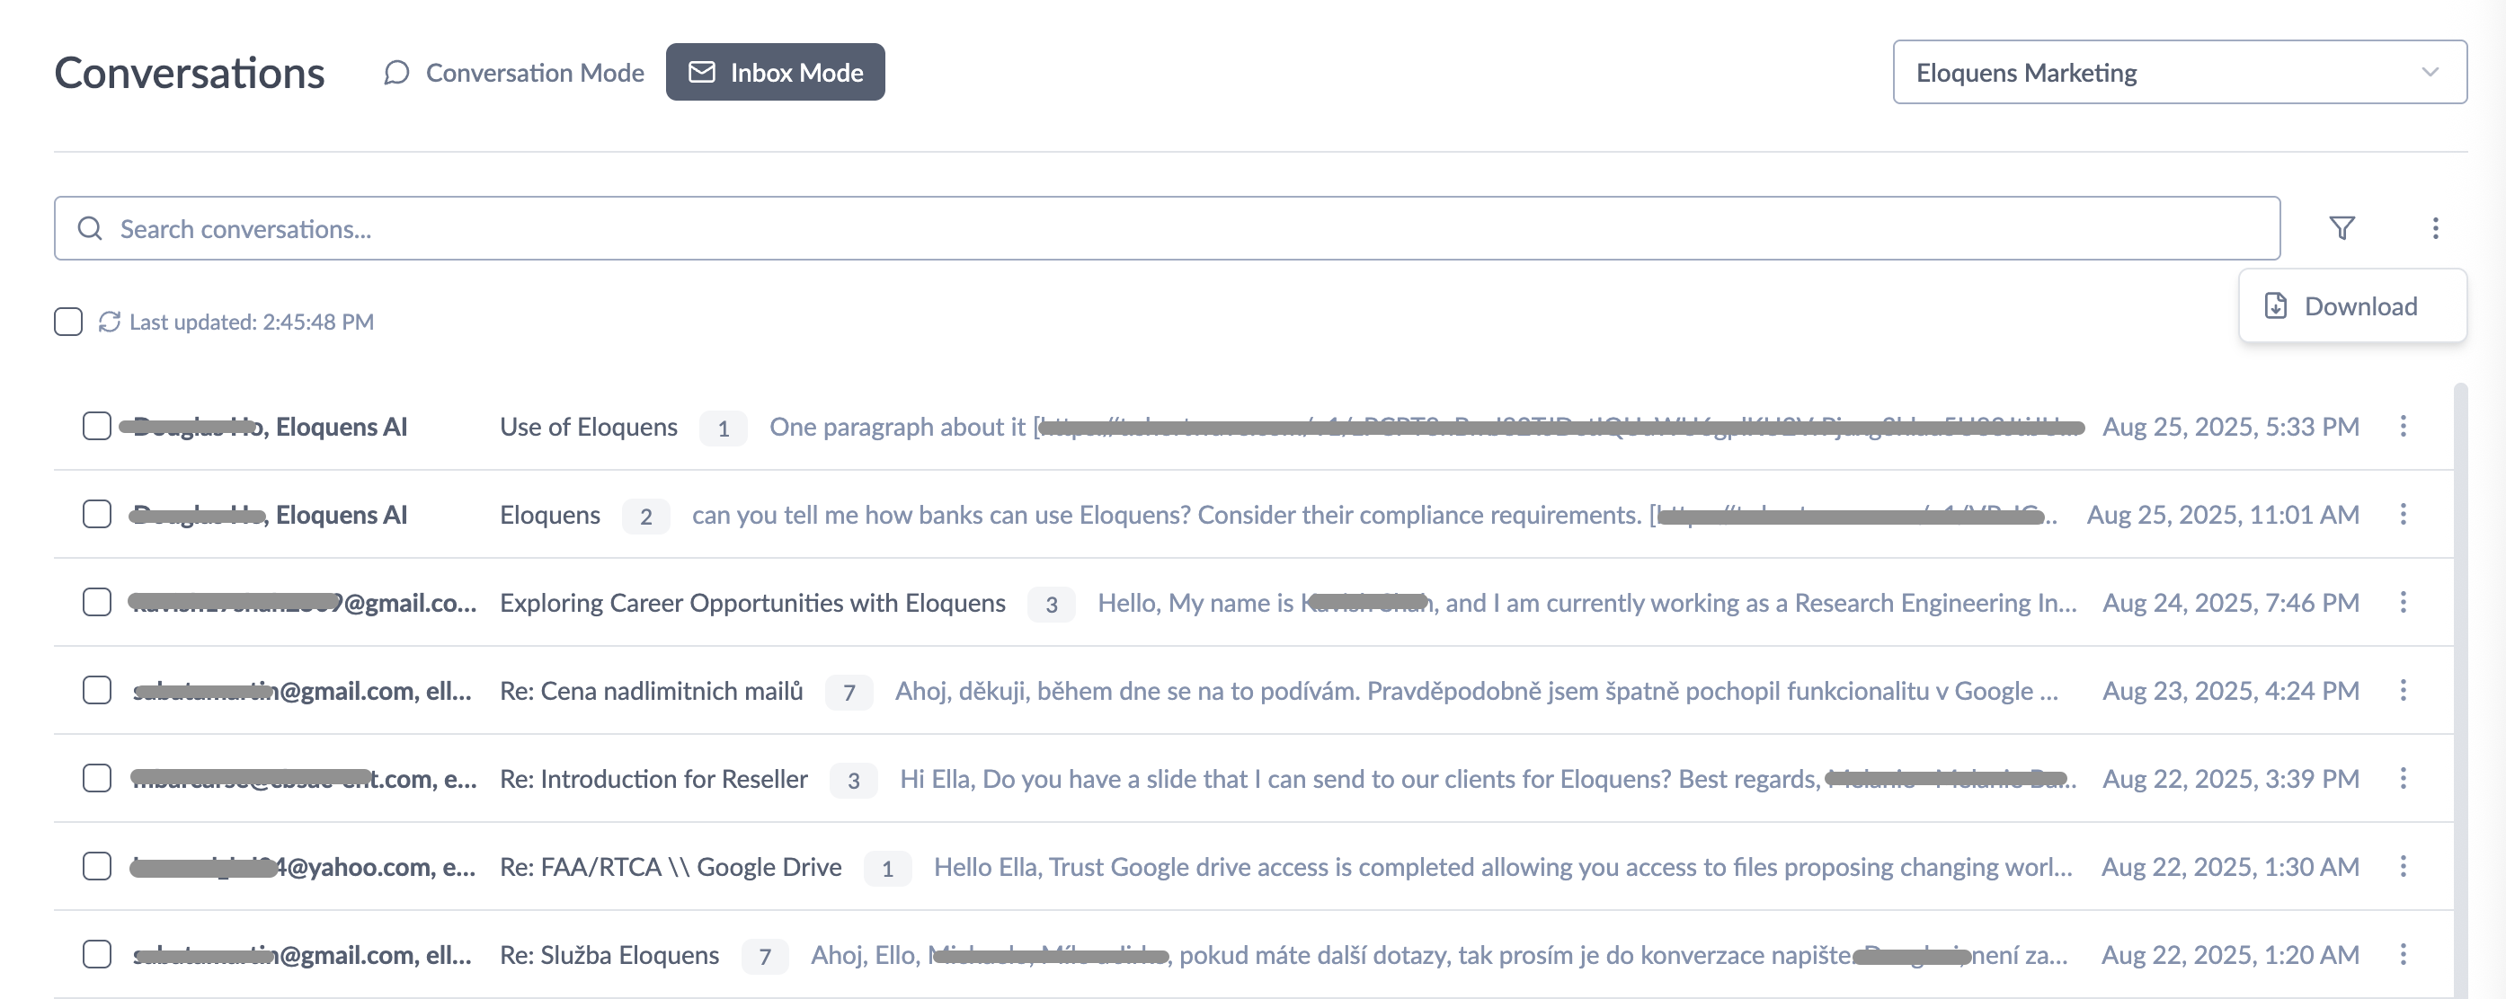This screenshot has height=999, width=2506.
Task: Switch to Conversation Mode
Action: tap(513, 73)
